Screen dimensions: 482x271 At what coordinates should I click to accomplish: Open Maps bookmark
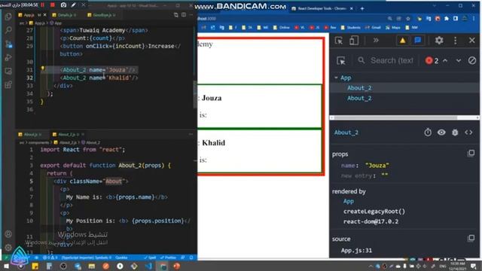[393, 28]
